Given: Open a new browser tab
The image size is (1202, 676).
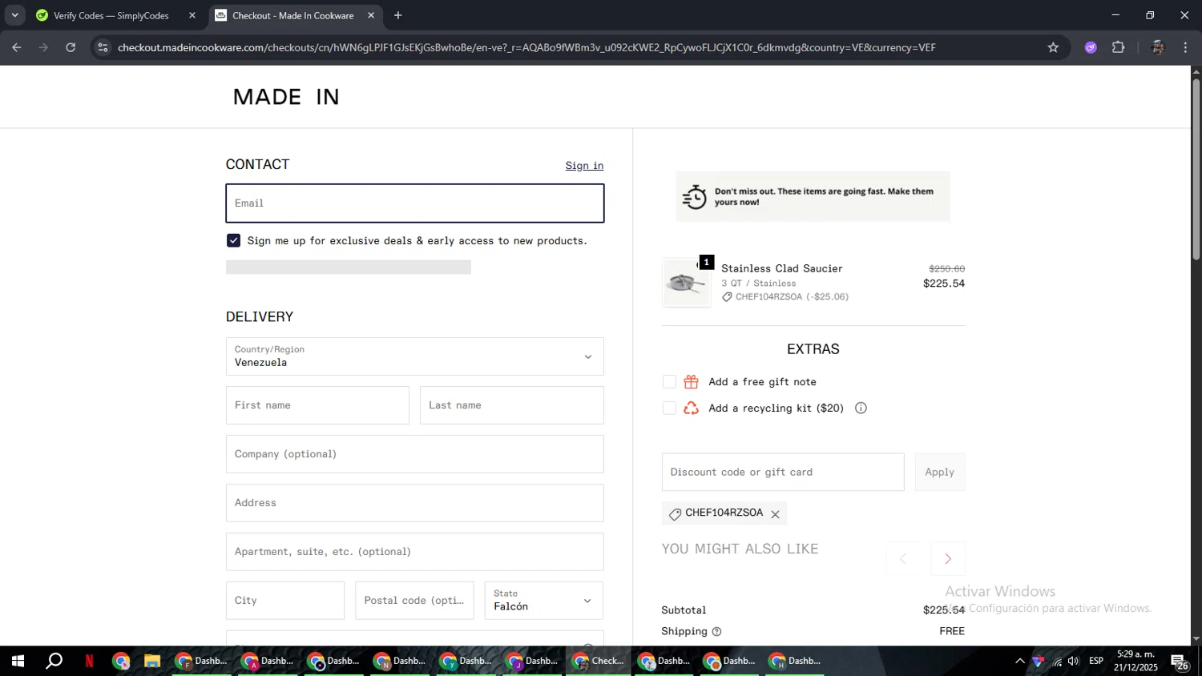Looking at the screenshot, I should coord(398,15).
